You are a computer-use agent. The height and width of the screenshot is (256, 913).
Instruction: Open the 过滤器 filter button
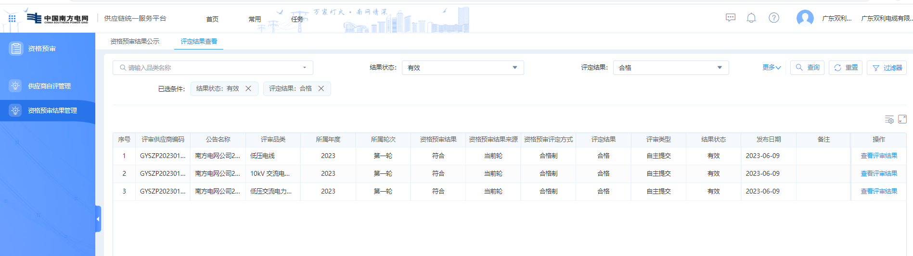(x=887, y=68)
